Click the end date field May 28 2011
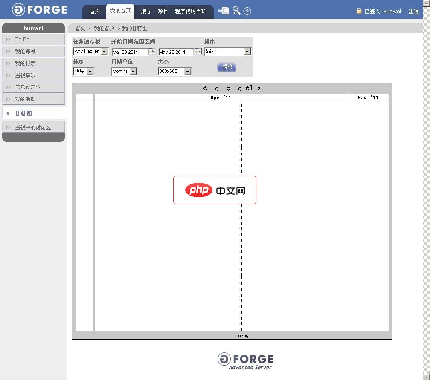 click(176, 52)
